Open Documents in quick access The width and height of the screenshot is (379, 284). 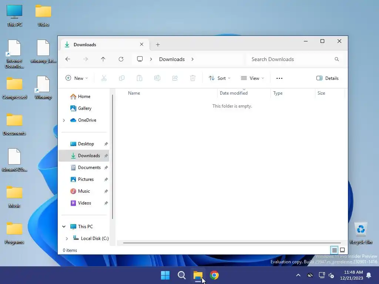point(84,168)
